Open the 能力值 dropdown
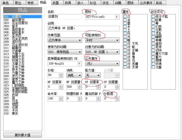Viewport: 182px width, 140px height. tap(93, 75)
